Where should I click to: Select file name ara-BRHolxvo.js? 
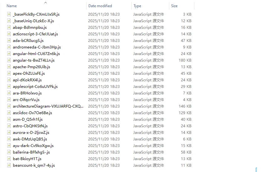(27, 93)
